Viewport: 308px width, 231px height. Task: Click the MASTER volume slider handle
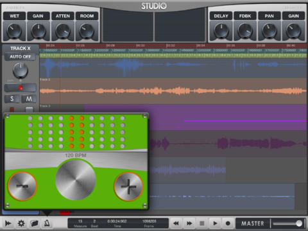tap(299, 223)
